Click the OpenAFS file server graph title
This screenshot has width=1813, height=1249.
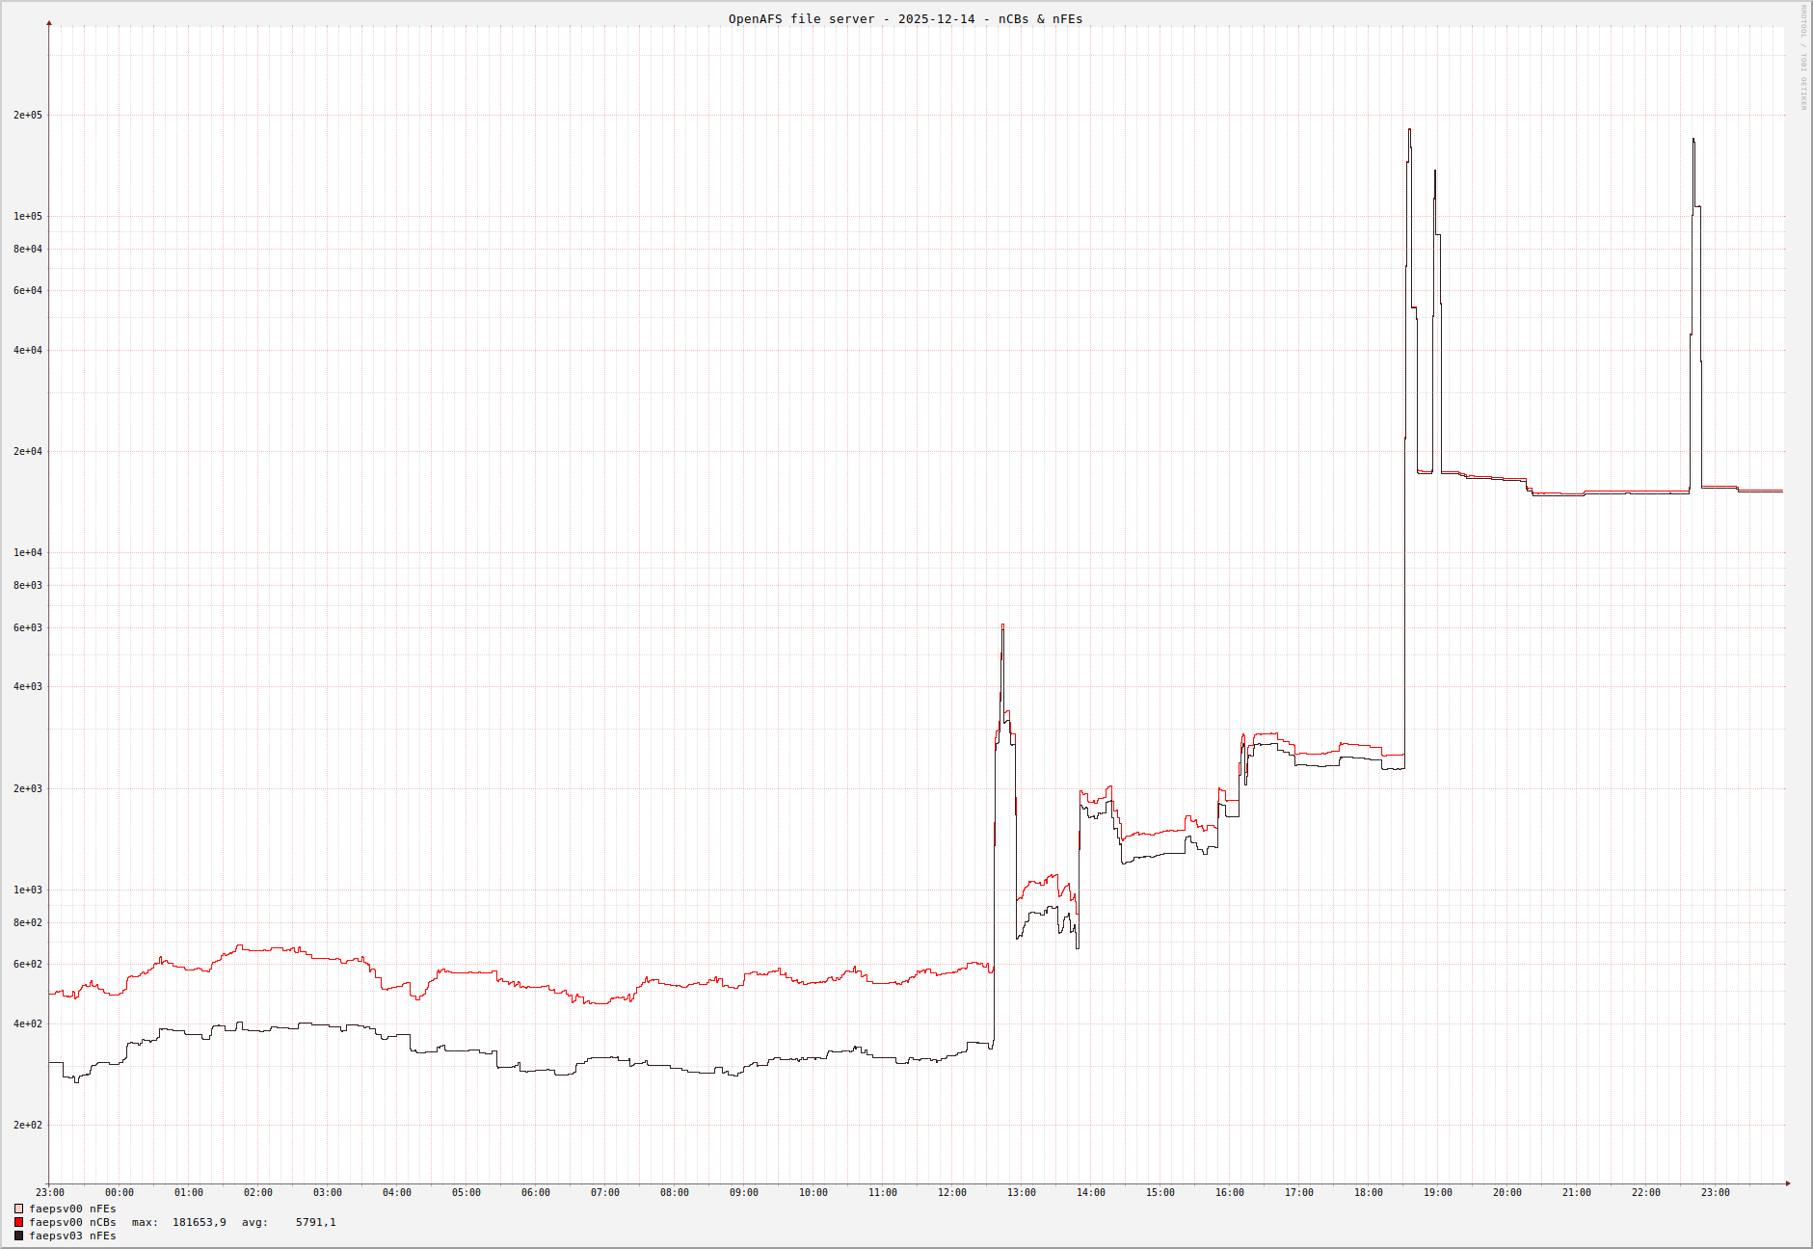pos(905,19)
